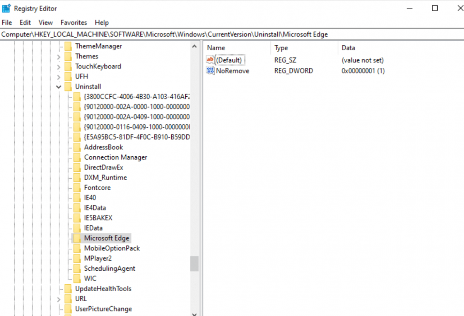Select the WIC folder icon
The height and width of the screenshot is (316, 464).
(x=77, y=278)
